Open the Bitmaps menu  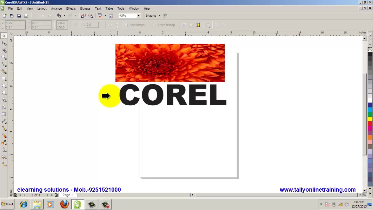[x=85, y=8]
